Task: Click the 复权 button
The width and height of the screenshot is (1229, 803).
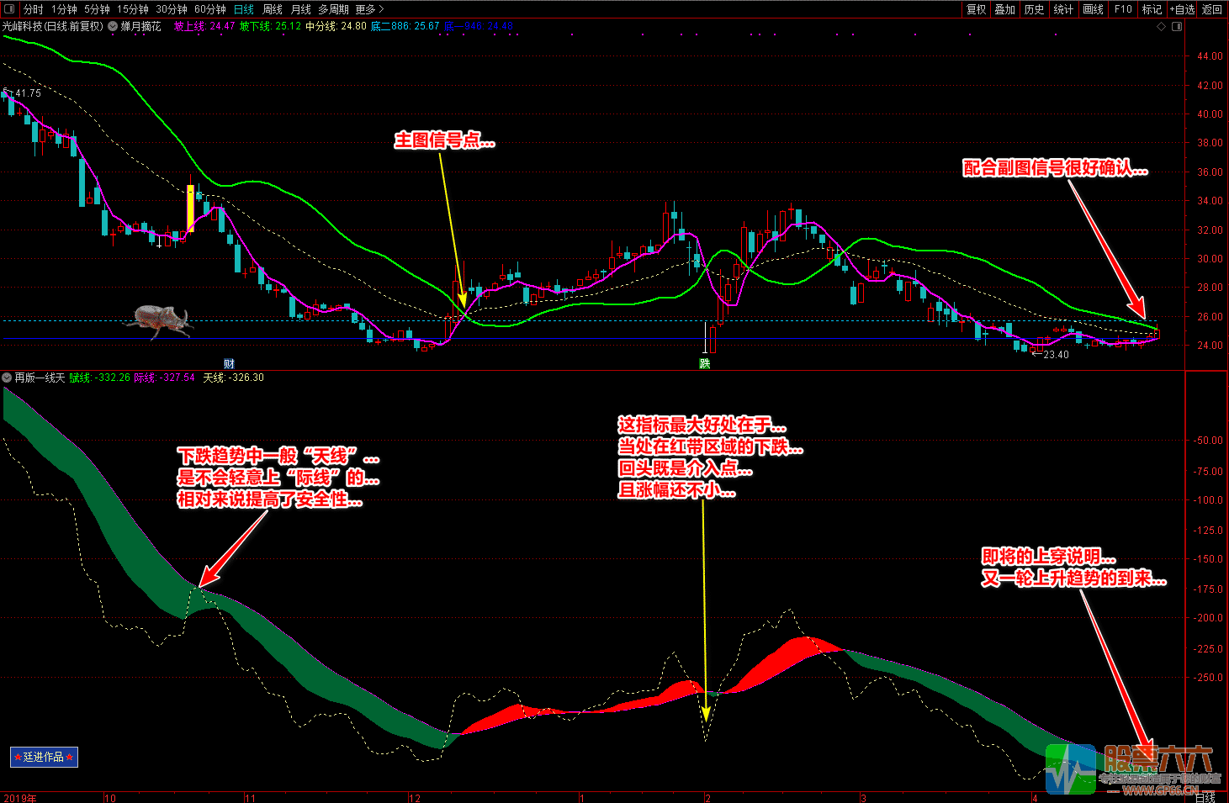Action: [x=976, y=9]
